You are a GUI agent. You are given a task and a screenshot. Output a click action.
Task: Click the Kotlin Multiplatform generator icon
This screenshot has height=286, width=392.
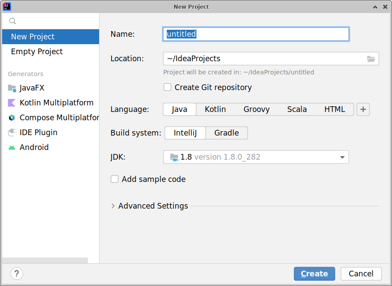tap(12, 103)
